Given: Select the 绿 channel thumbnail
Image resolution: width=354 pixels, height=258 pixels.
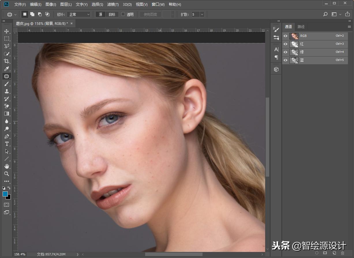Looking at the screenshot, I should (x=294, y=52).
